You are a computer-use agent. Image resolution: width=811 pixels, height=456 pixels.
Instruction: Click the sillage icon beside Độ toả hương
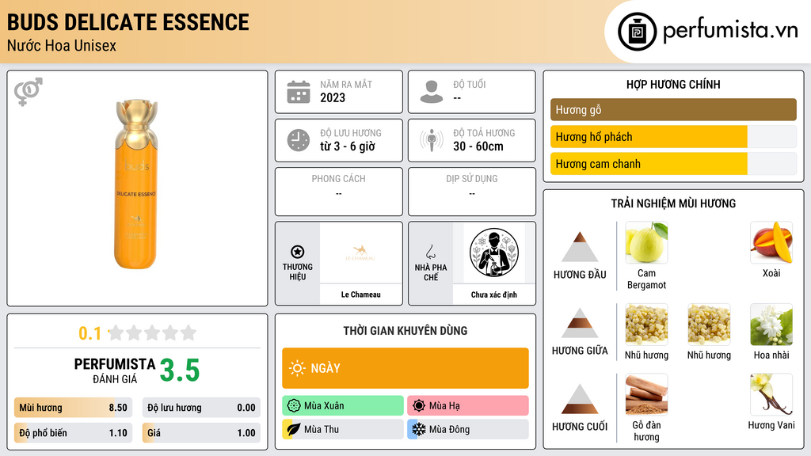click(432, 140)
